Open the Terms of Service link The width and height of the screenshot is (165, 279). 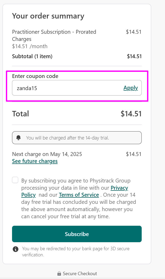pyautogui.click(x=79, y=195)
